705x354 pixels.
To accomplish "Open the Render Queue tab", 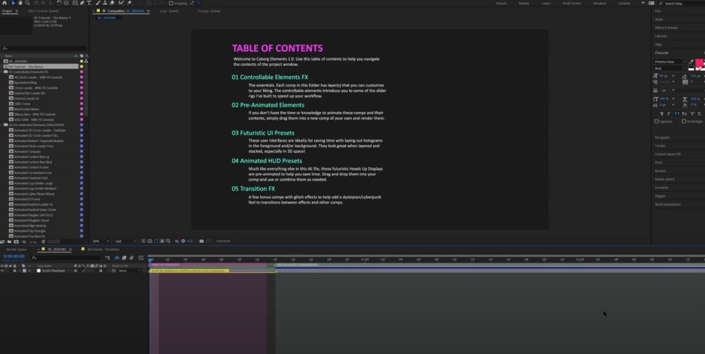I will (x=17, y=249).
